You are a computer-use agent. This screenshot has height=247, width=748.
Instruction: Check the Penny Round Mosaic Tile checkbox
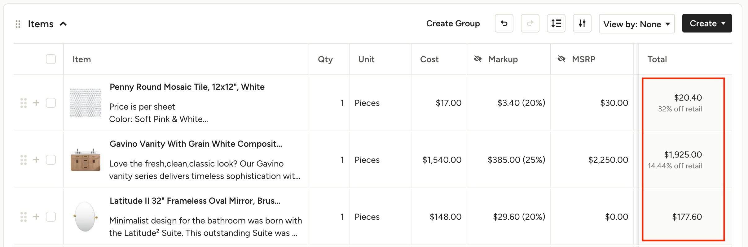51,103
